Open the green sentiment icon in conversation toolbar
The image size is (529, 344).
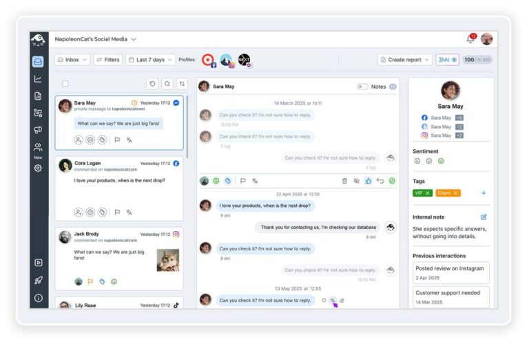coord(216,181)
